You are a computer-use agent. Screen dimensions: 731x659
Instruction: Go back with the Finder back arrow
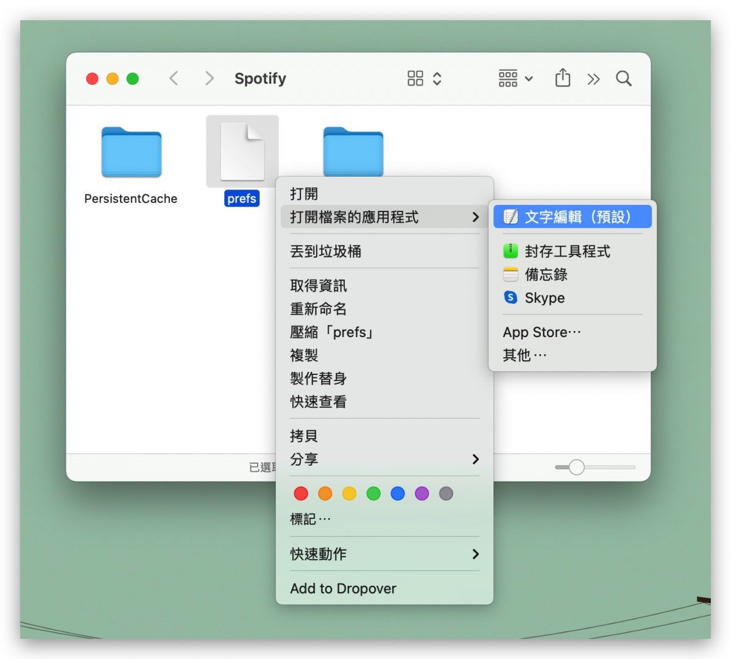coord(174,78)
